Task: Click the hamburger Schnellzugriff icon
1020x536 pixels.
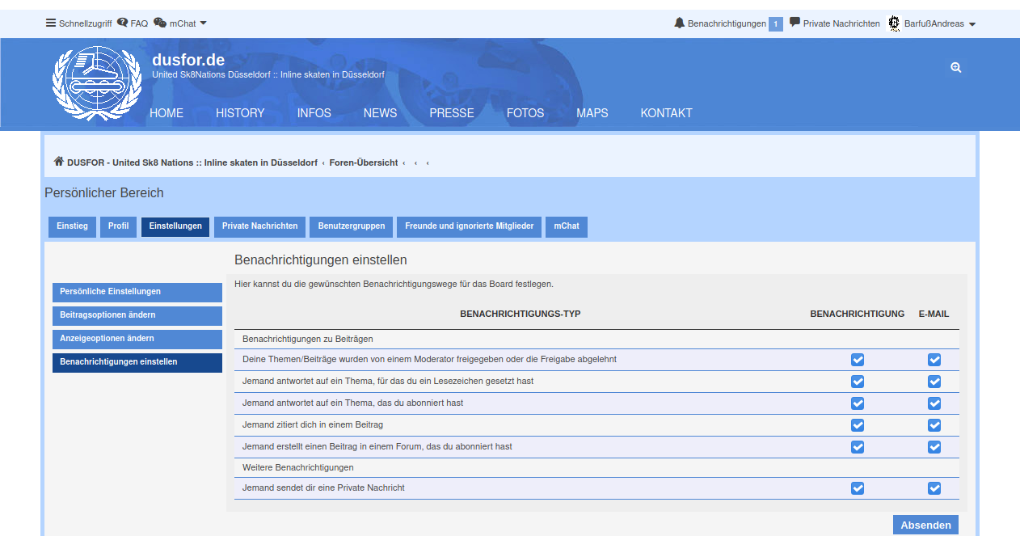Action: (x=51, y=23)
